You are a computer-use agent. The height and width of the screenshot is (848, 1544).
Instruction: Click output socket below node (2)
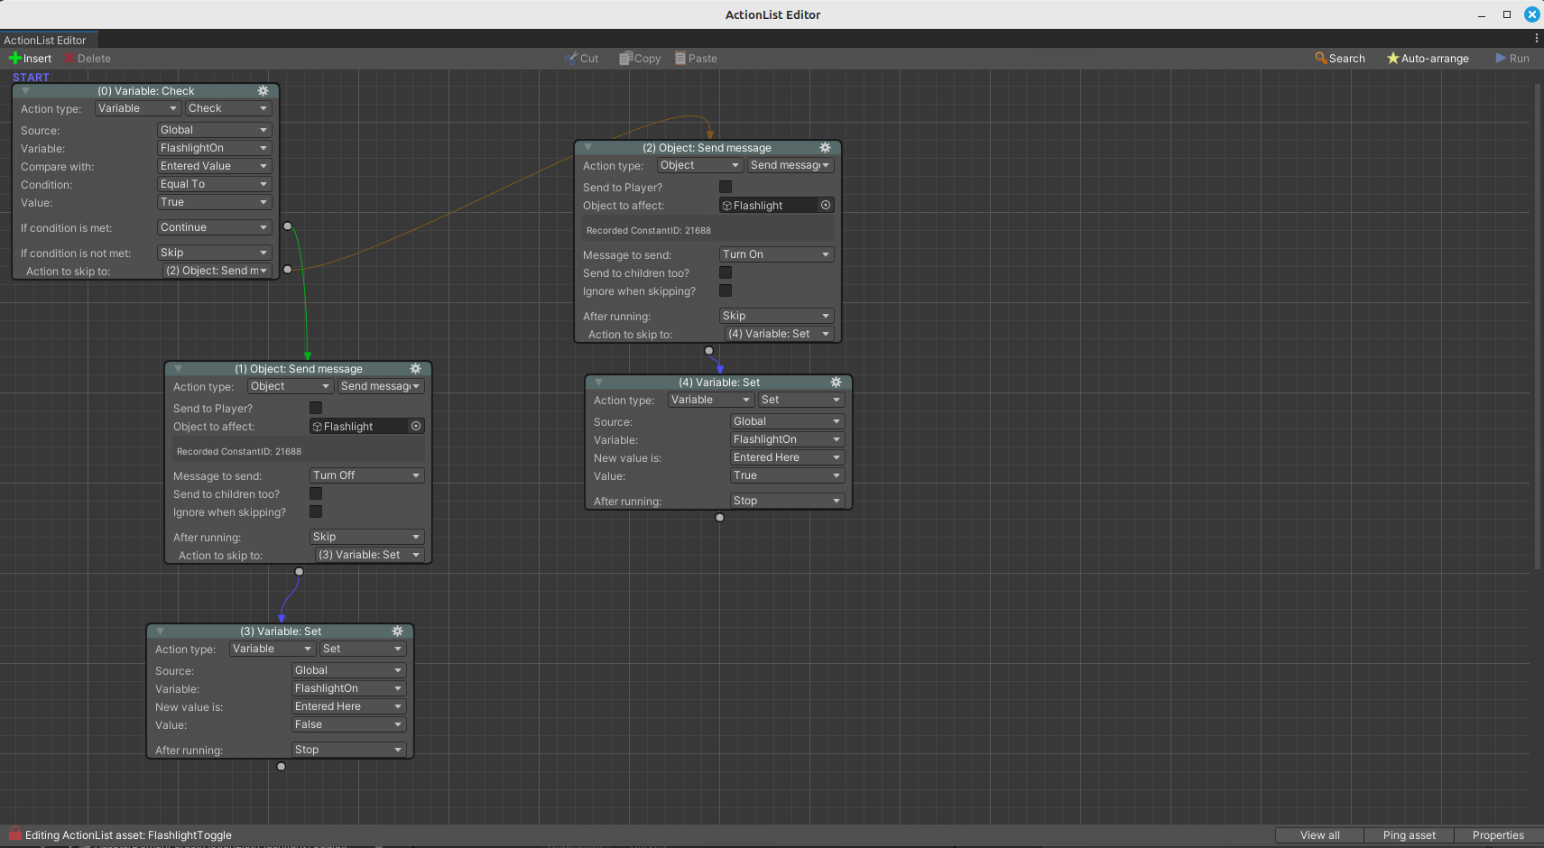click(x=709, y=351)
